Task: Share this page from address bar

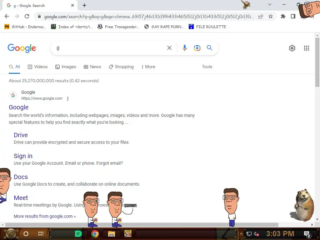Action: tap(261, 16)
